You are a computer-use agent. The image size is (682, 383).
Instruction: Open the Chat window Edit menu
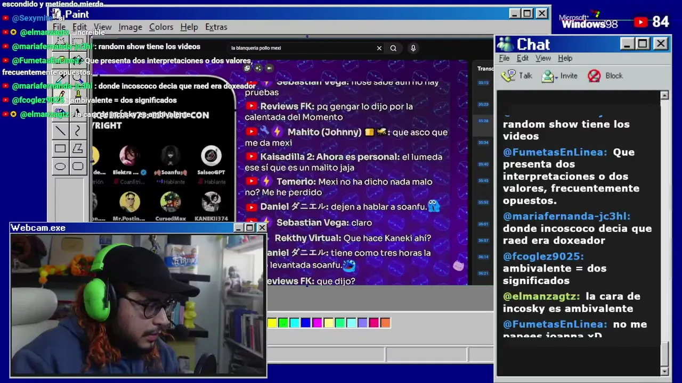pos(523,58)
